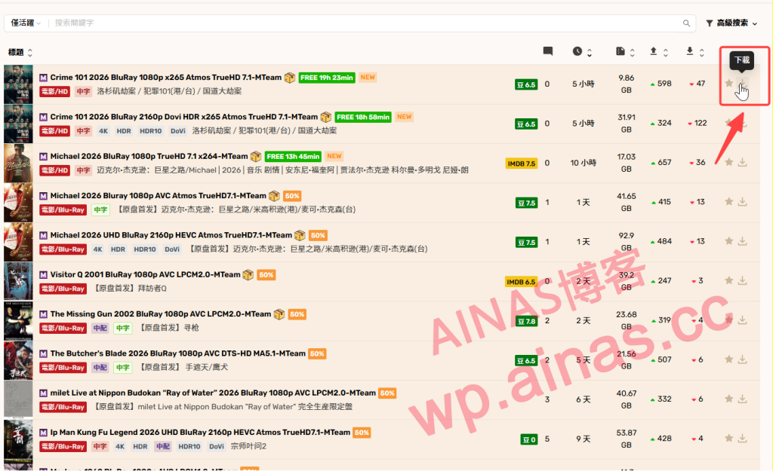Toggle favorite star for Ip Man Kung Fu Legend
This screenshot has height=471, width=773.
pos(729,439)
